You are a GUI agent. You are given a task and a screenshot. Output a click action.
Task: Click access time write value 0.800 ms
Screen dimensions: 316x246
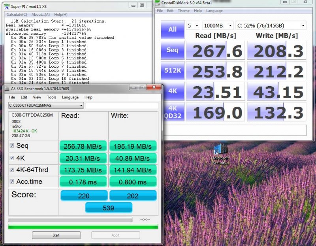click(133, 182)
